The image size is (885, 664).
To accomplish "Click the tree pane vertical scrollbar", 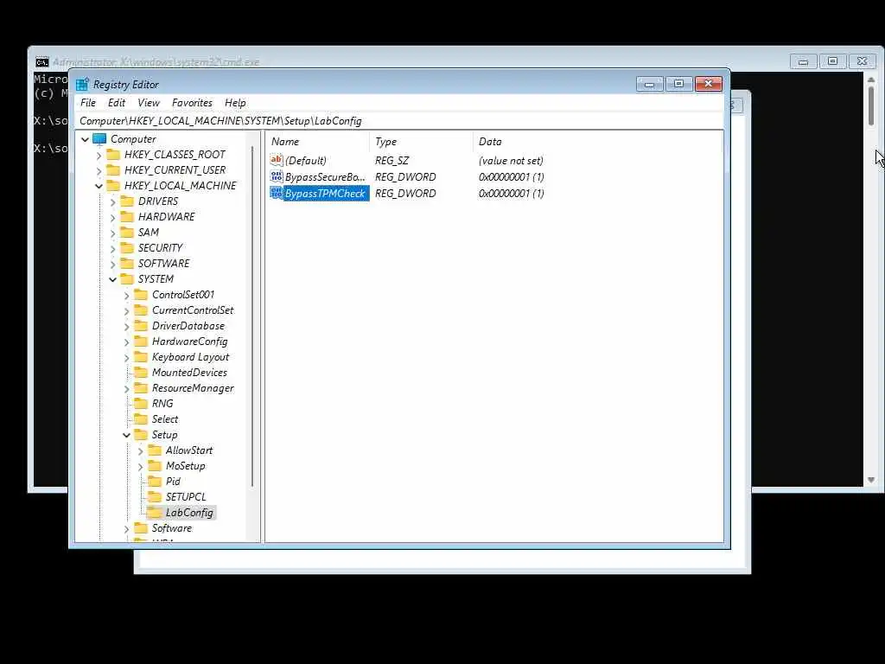I will point(252,316).
